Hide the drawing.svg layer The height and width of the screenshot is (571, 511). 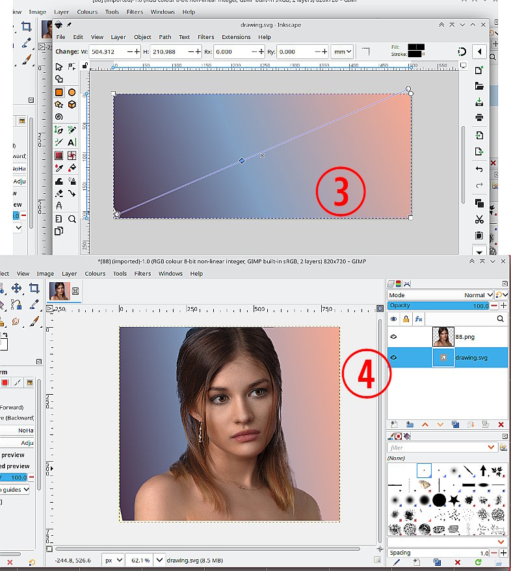[393, 358]
